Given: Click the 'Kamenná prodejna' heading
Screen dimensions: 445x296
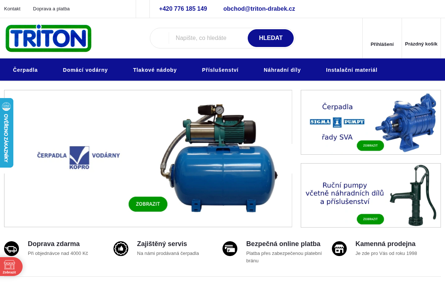Looking at the screenshot, I should click(x=386, y=244).
